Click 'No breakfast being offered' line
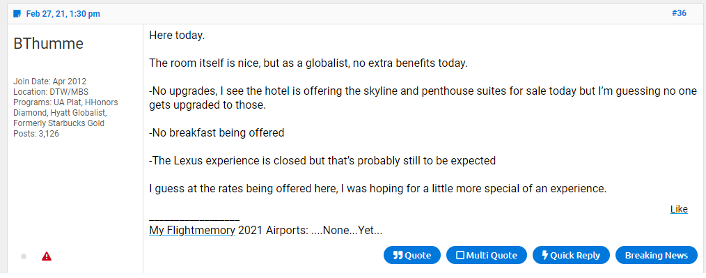706x278 pixels. (x=217, y=133)
